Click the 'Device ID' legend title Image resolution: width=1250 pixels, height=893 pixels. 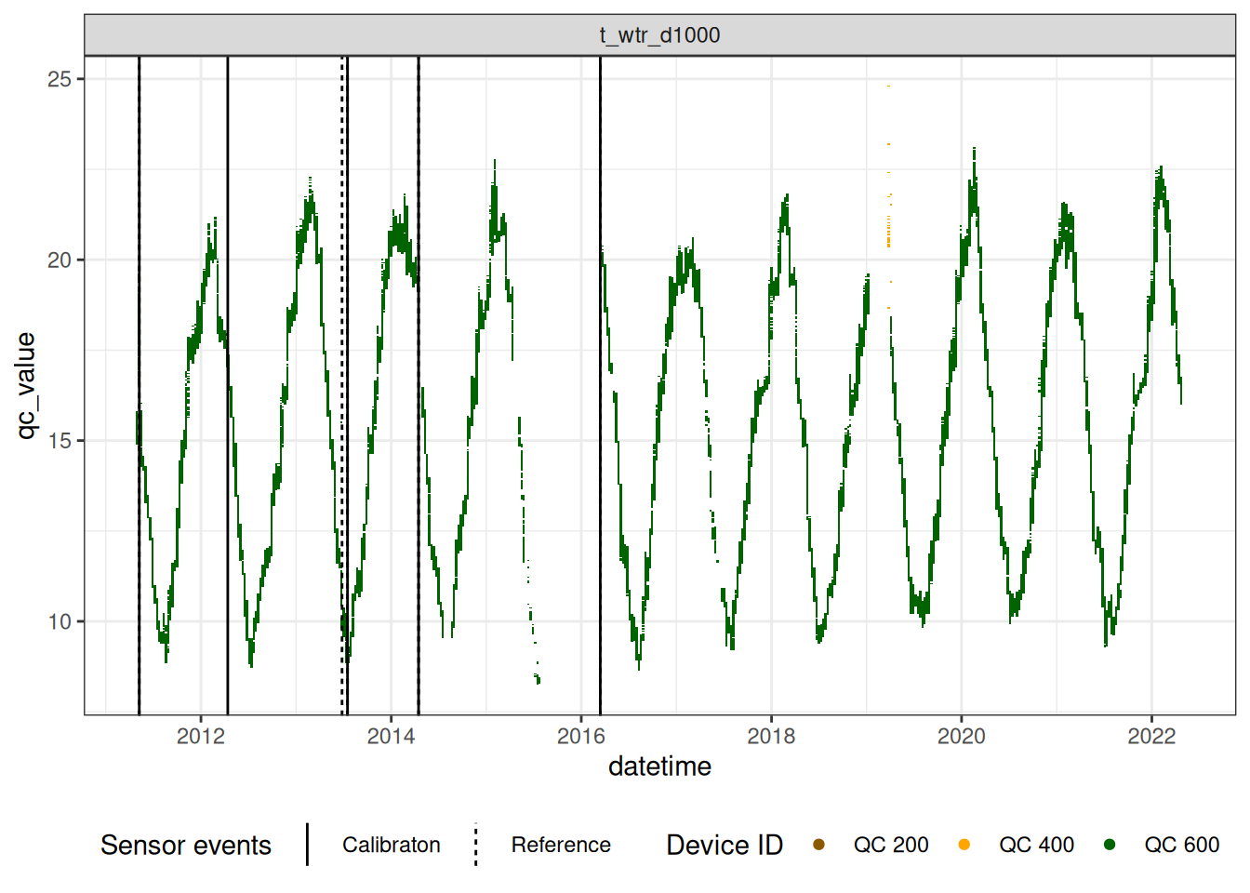click(x=725, y=845)
